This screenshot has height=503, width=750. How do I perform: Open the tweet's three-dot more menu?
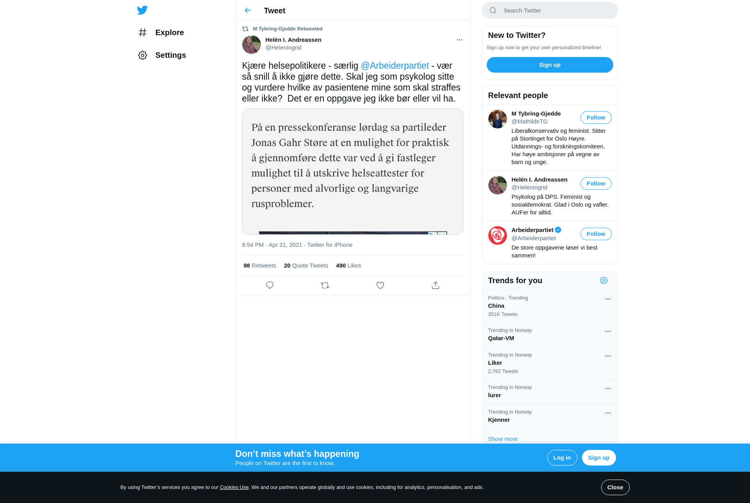(x=459, y=40)
